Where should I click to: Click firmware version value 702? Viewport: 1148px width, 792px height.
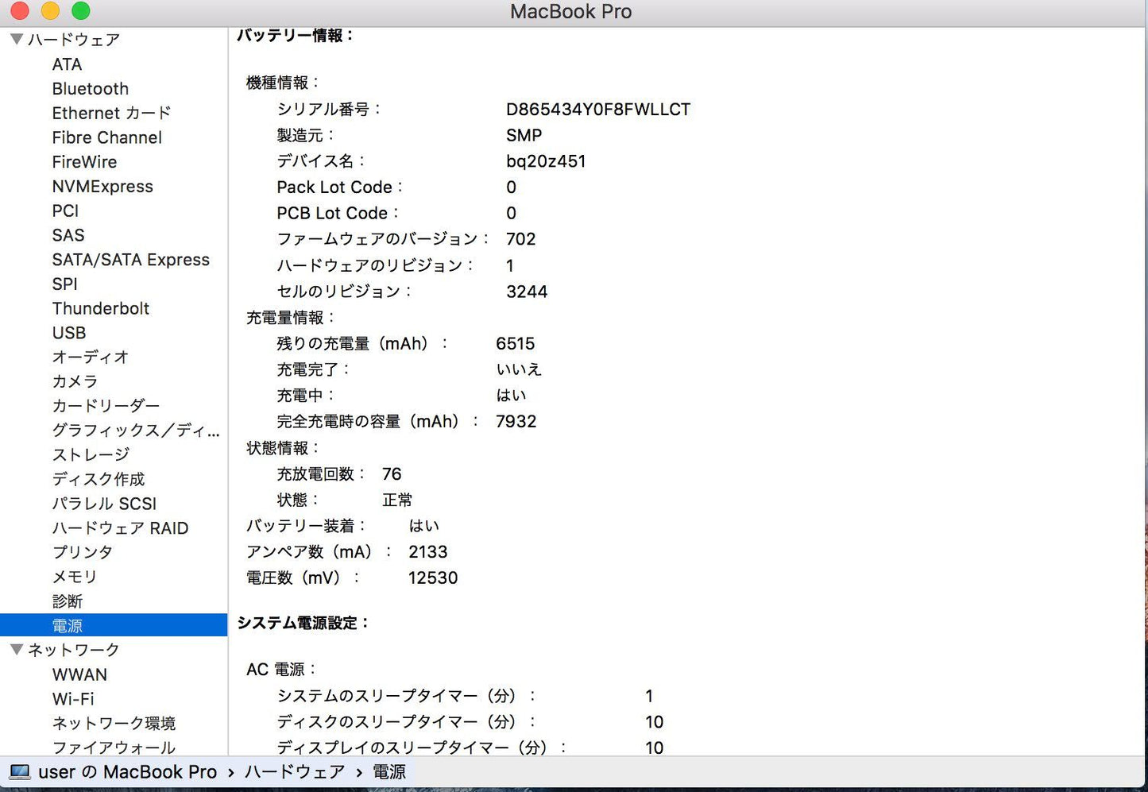click(520, 239)
